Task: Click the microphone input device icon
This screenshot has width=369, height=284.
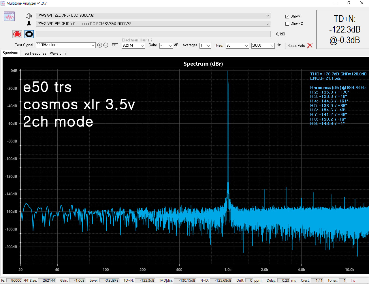Action: pos(29,24)
